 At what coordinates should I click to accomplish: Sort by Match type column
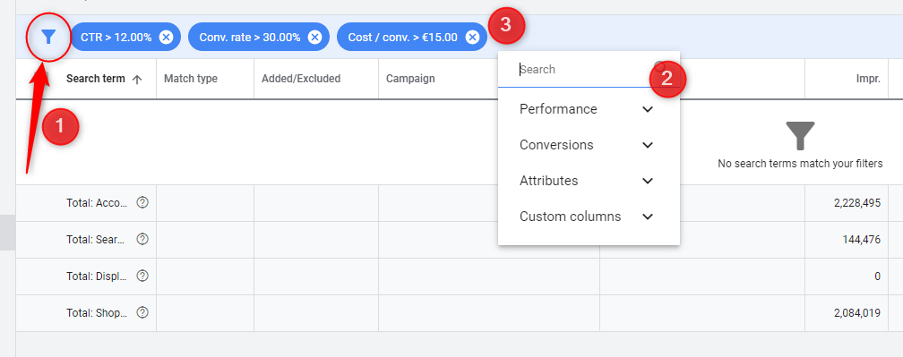tap(191, 79)
